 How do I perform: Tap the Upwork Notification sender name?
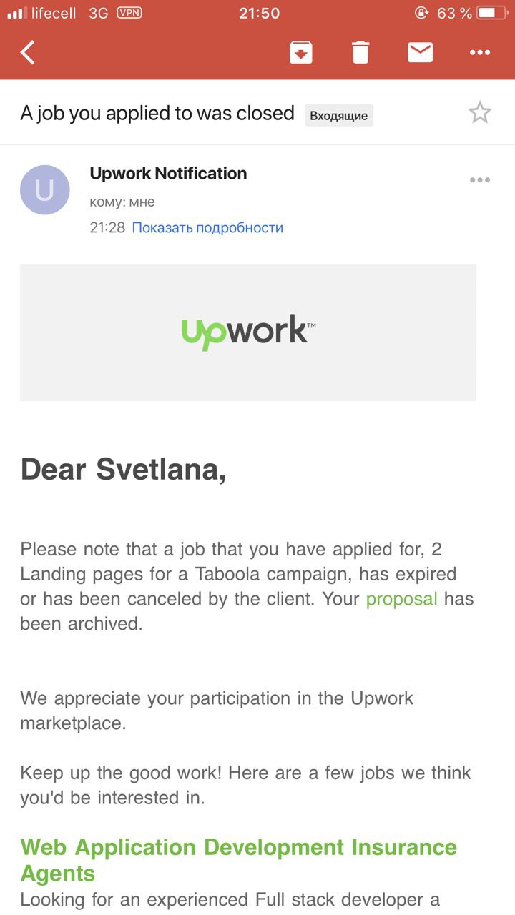click(x=168, y=173)
